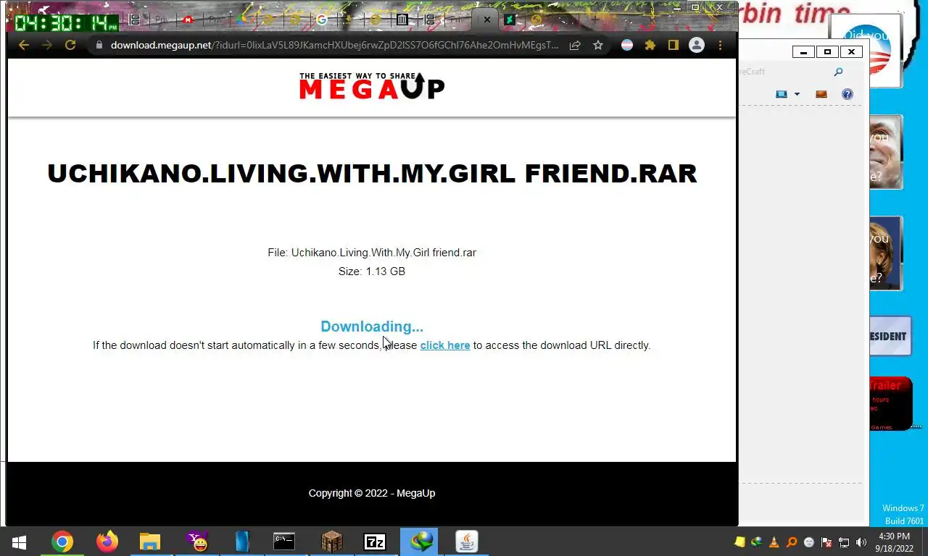This screenshot has height=556, width=928.
Task: Click the 'Size: 1.13 GB' text
Action: coord(372,271)
